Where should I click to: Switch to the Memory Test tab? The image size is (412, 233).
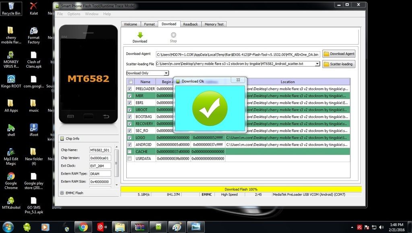[214, 24]
